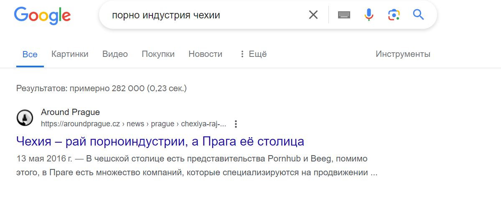
Task: Open result titled Чехия – рай порноиндустрии
Action: tap(160, 141)
